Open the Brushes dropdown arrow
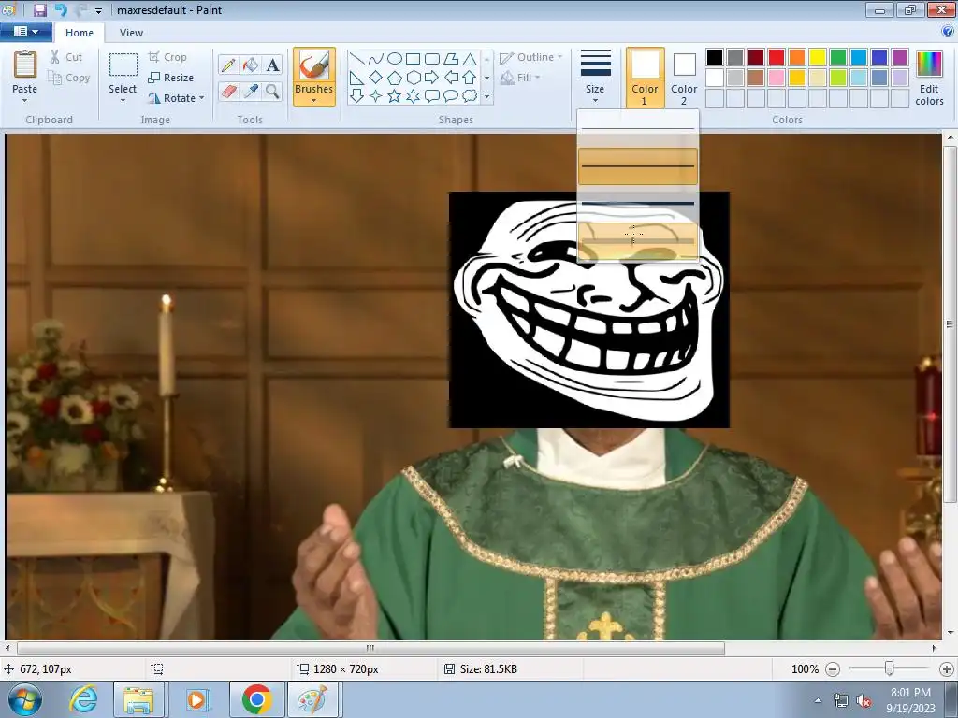 click(313, 100)
